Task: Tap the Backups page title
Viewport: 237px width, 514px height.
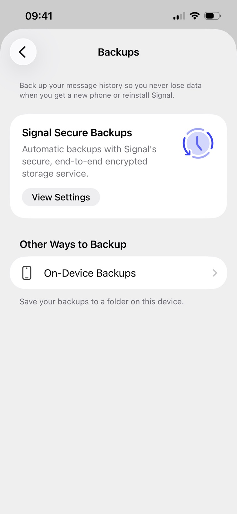Action: [118, 52]
